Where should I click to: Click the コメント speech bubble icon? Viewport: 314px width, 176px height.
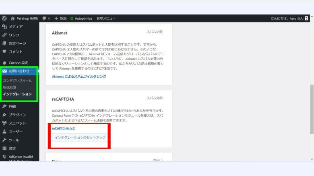pos(4,52)
